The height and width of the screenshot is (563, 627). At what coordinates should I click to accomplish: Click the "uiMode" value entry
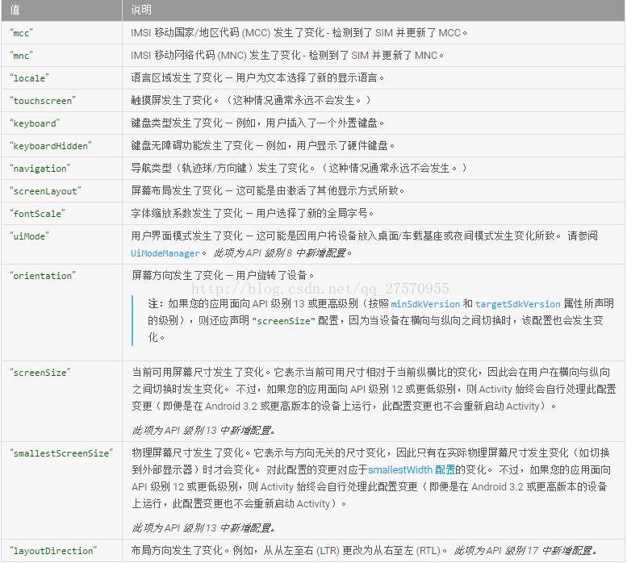(29, 236)
